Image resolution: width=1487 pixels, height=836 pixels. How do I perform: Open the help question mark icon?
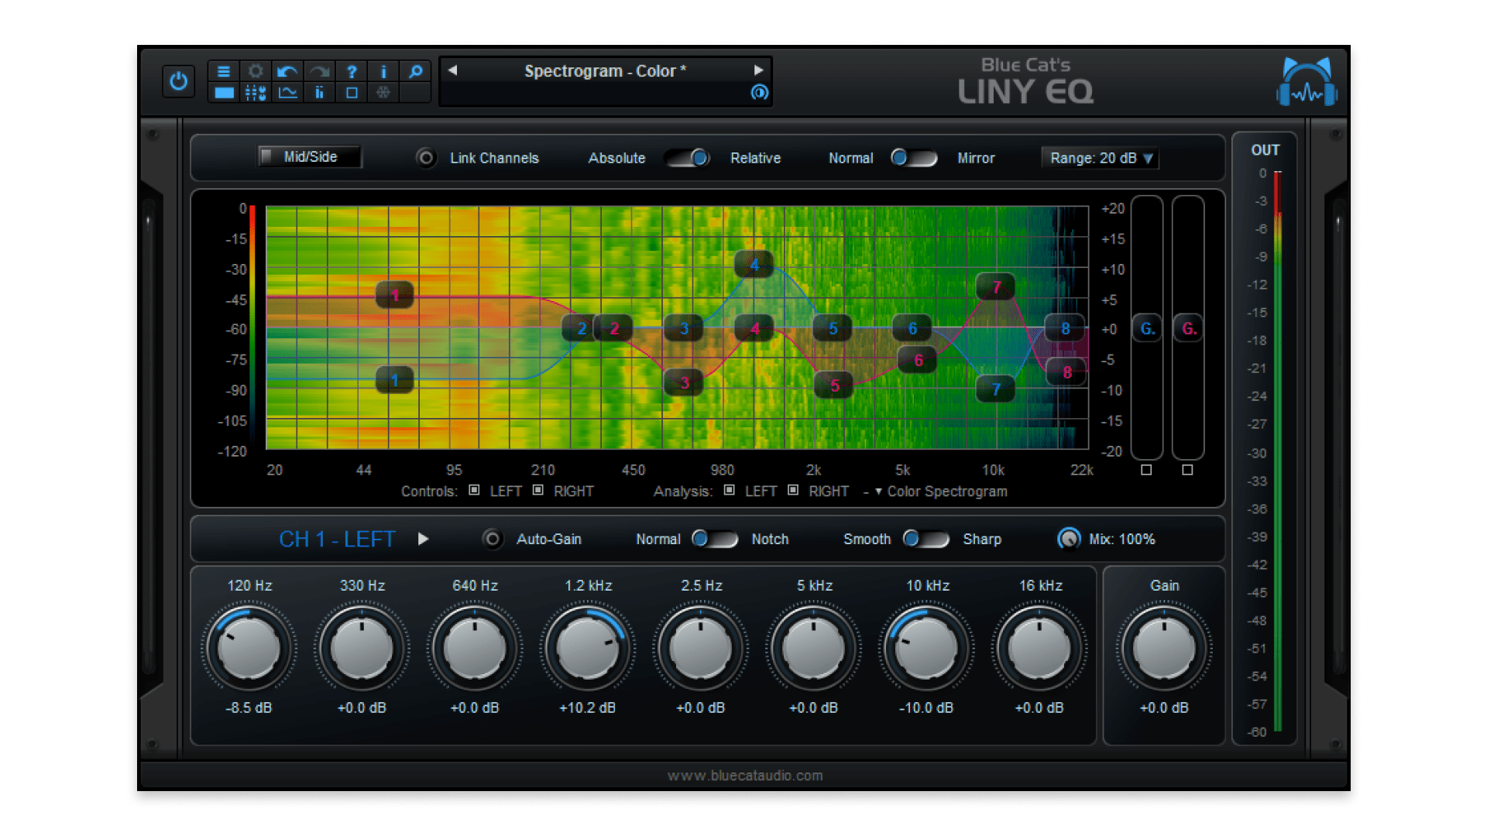[352, 71]
